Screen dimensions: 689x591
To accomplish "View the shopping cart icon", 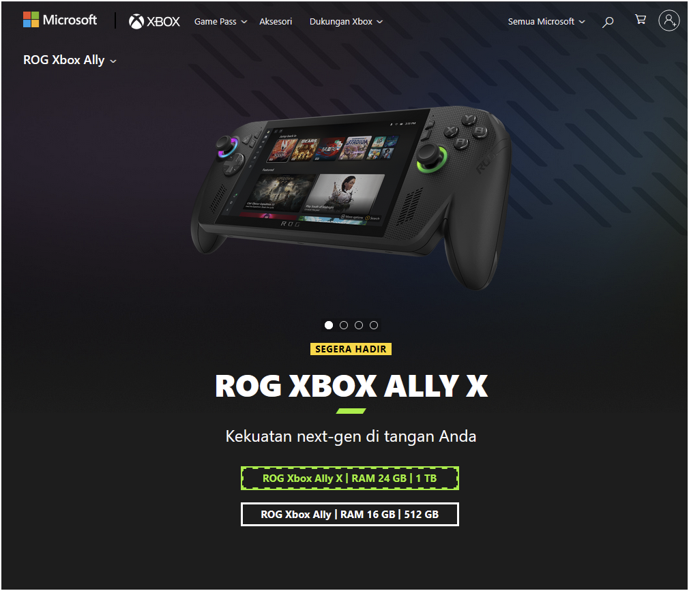I will tap(641, 20).
